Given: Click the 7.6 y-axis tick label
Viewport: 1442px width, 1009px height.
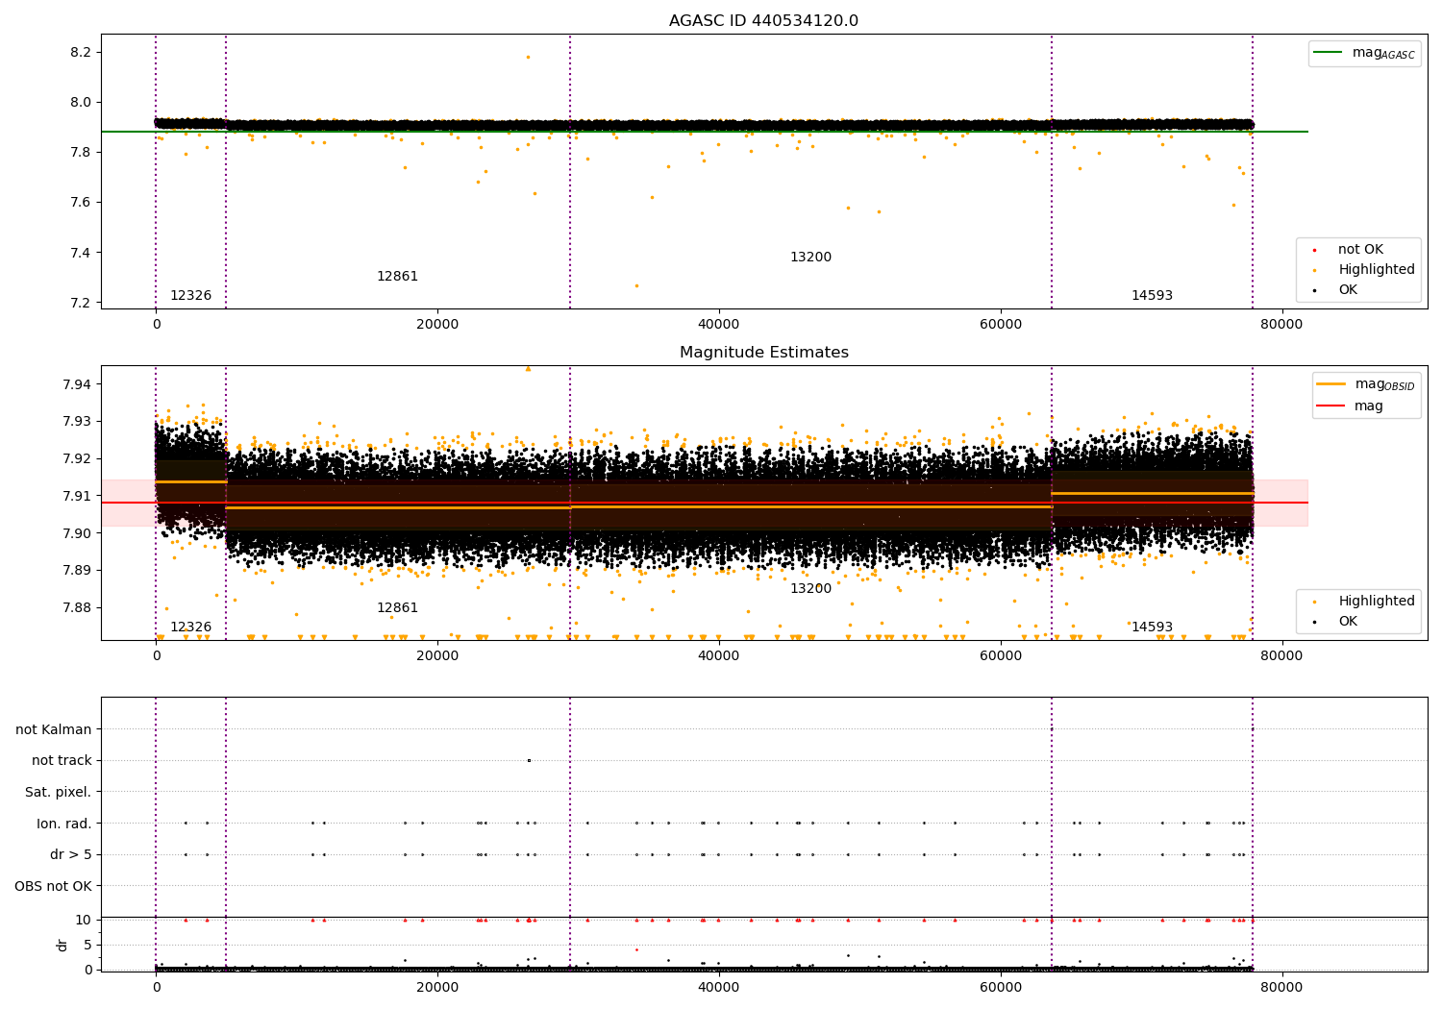Looking at the screenshot, I should point(81,203).
